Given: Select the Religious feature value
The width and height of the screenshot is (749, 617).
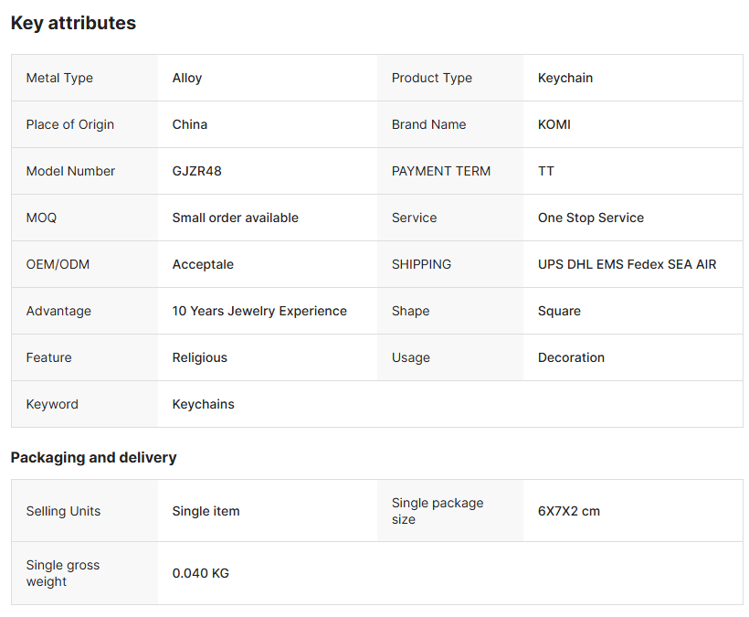Looking at the screenshot, I should (200, 357).
